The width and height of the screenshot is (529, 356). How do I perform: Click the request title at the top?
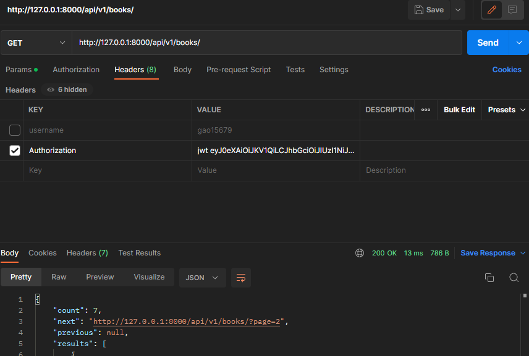coord(70,10)
